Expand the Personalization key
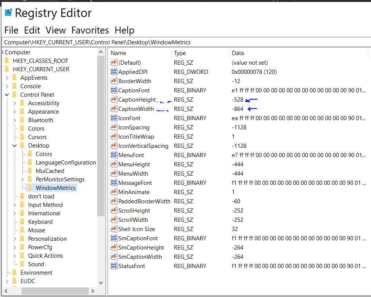Screen dimensions: 371x297 [x=15, y=239]
